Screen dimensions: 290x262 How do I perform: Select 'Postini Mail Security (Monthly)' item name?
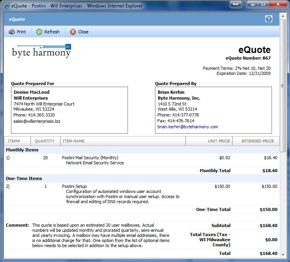90,158
